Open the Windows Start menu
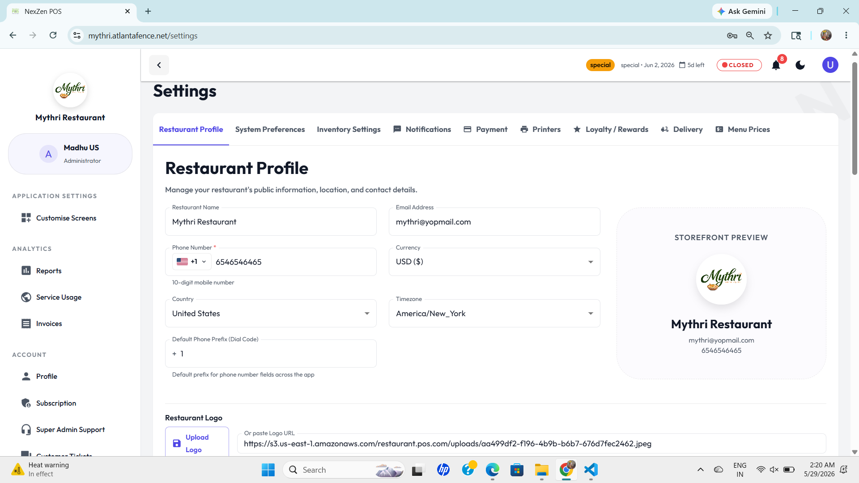The image size is (859, 483). pyautogui.click(x=268, y=470)
